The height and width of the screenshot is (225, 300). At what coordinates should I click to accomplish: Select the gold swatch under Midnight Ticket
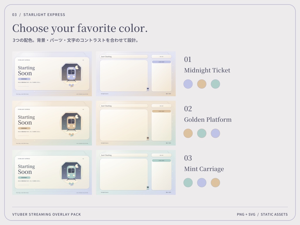click(202, 84)
